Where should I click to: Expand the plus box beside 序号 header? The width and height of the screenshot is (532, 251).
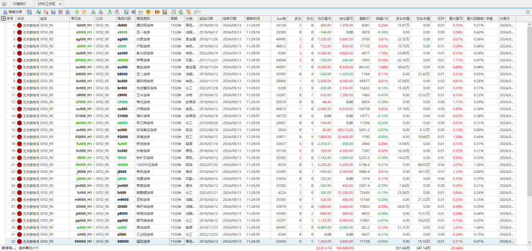[3, 18]
